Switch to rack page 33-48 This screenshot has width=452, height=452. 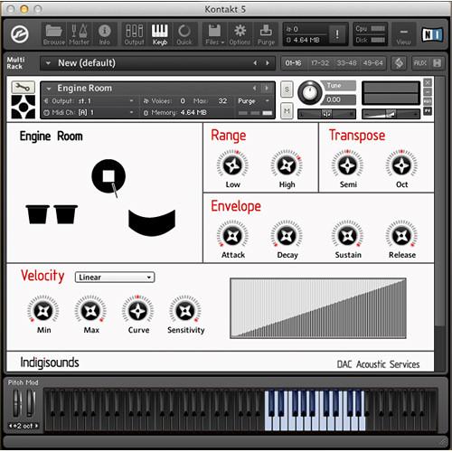click(346, 63)
